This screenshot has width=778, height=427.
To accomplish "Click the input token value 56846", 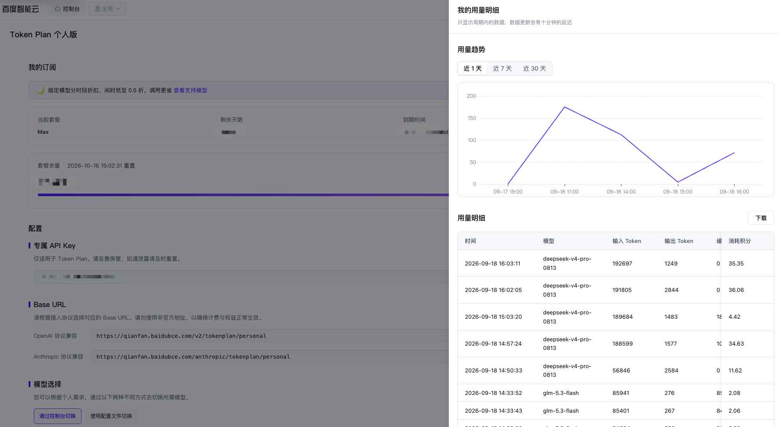I will 621,371.
